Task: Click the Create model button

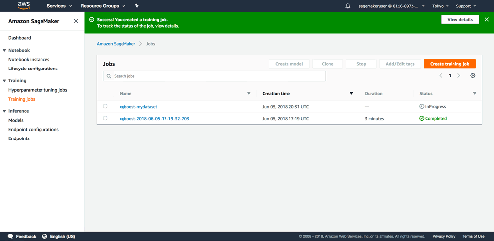Action: point(289,64)
